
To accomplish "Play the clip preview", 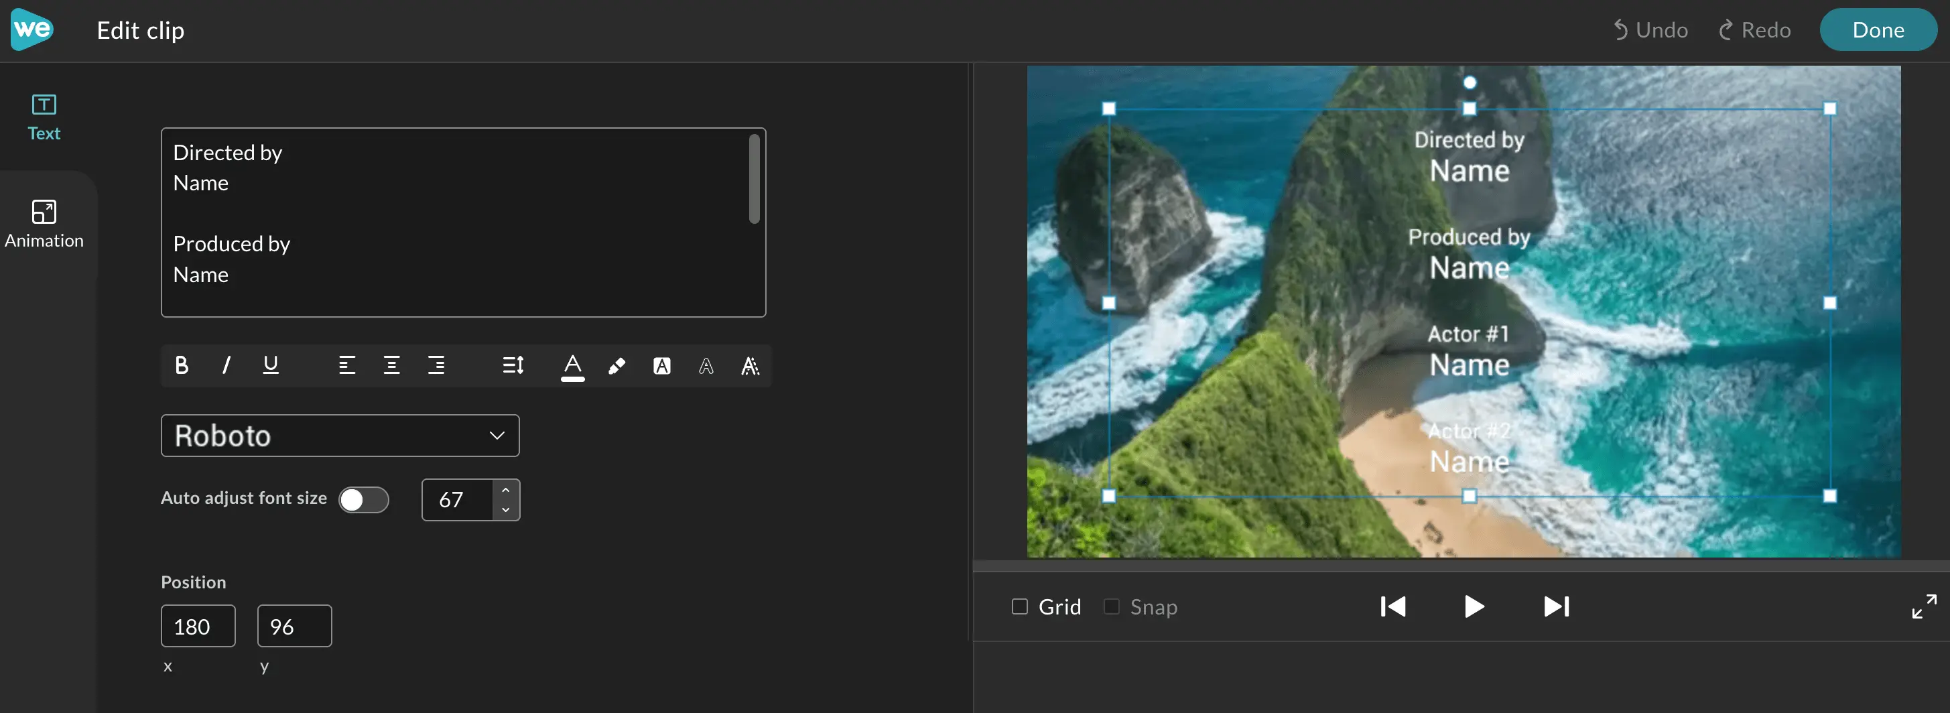I will tap(1473, 606).
